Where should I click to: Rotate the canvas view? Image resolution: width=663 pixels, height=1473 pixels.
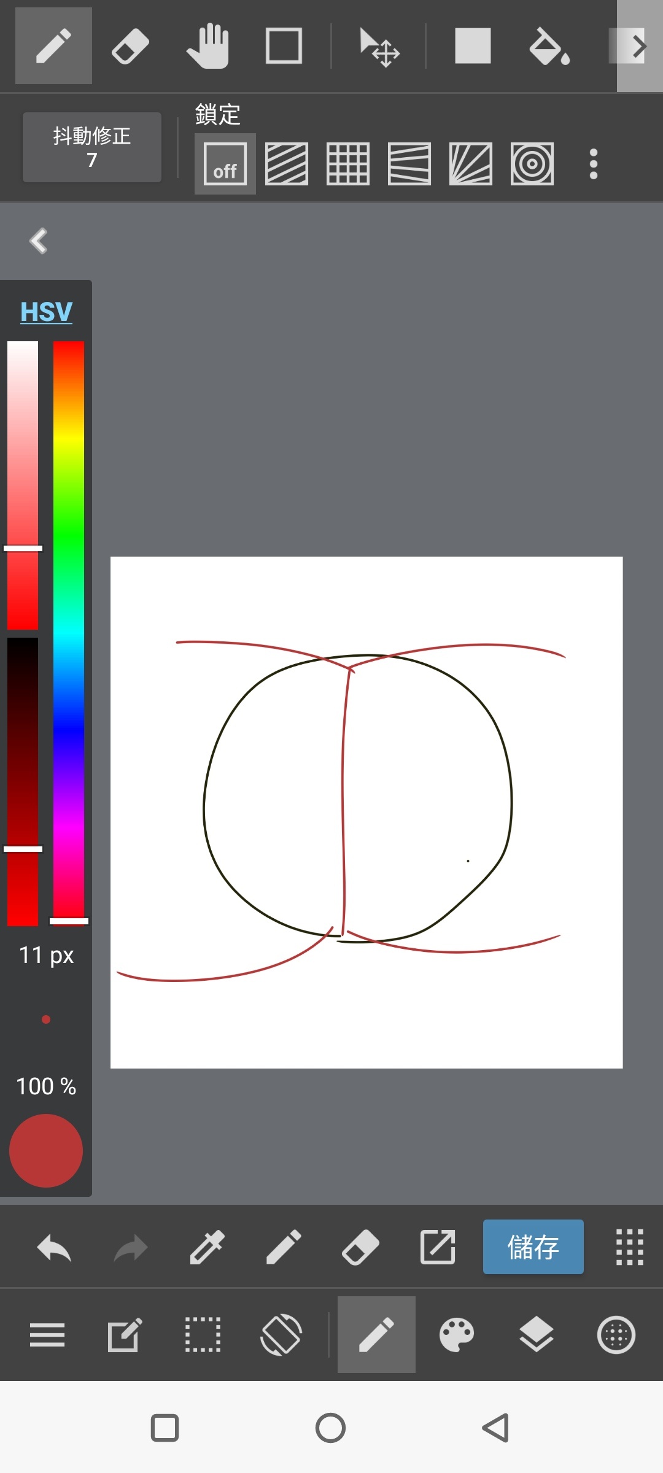pyautogui.click(x=281, y=1334)
